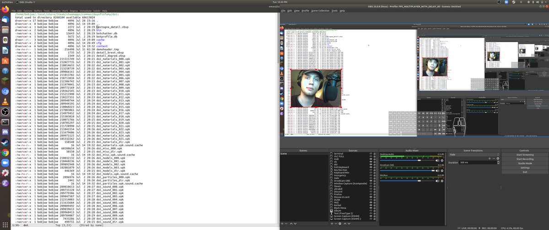Enable Studio Mode
The width and height of the screenshot is (549, 230).
(x=525, y=164)
